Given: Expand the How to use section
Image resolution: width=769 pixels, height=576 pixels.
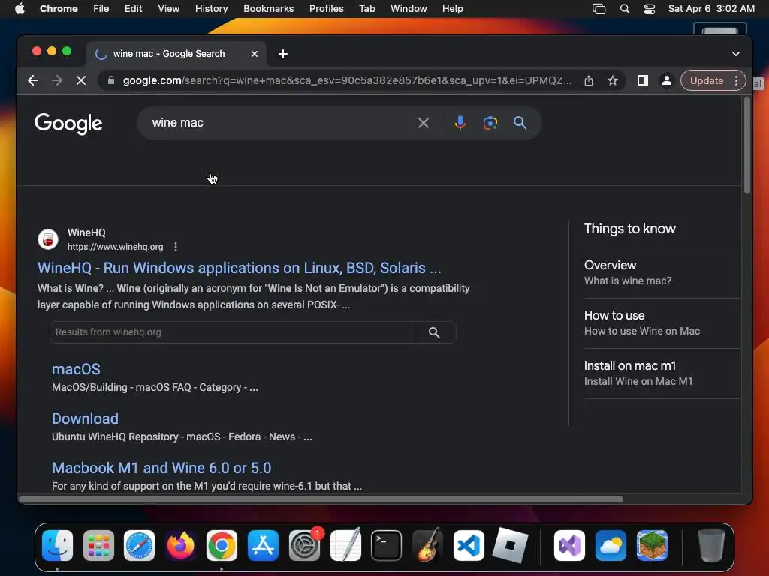Looking at the screenshot, I should point(662,323).
